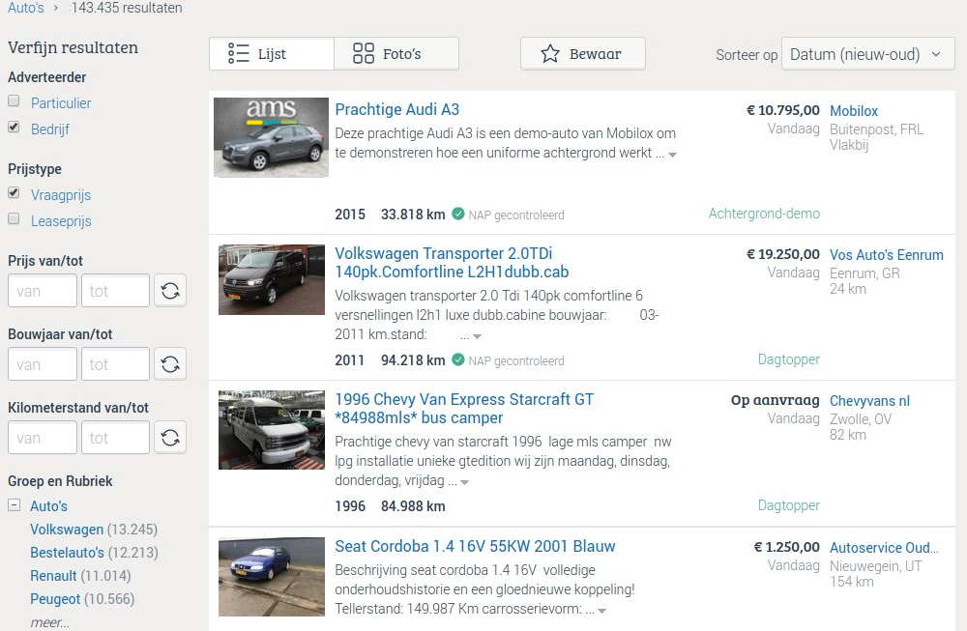Click the € 19.250,00 price
The width and height of the screenshot is (967, 631).
(x=782, y=254)
